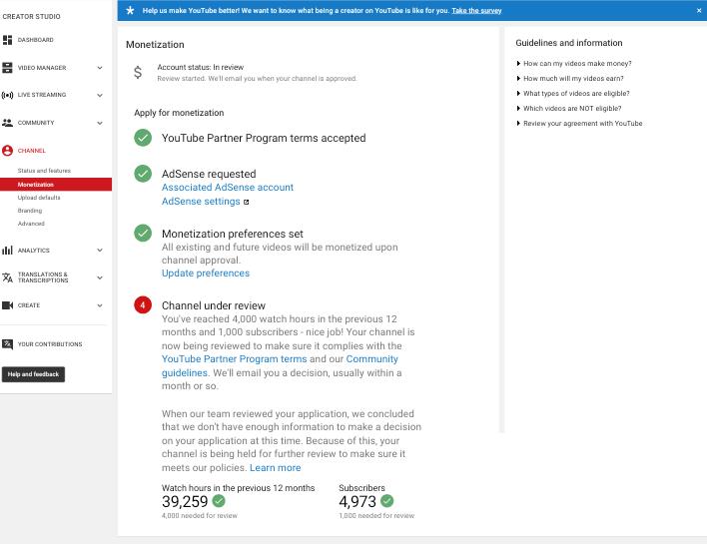Select Status and features submenu item
The height and width of the screenshot is (544, 707).
point(44,171)
